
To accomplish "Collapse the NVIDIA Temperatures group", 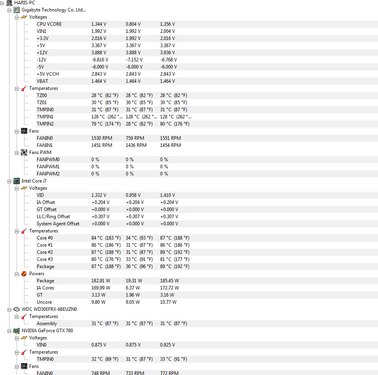I will 17,352.
